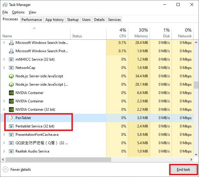Image resolution: width=199 pixels, height=177 pixels.
Task: Expand NVIDIA Container (32 bit) process
Action: [4, 110]
